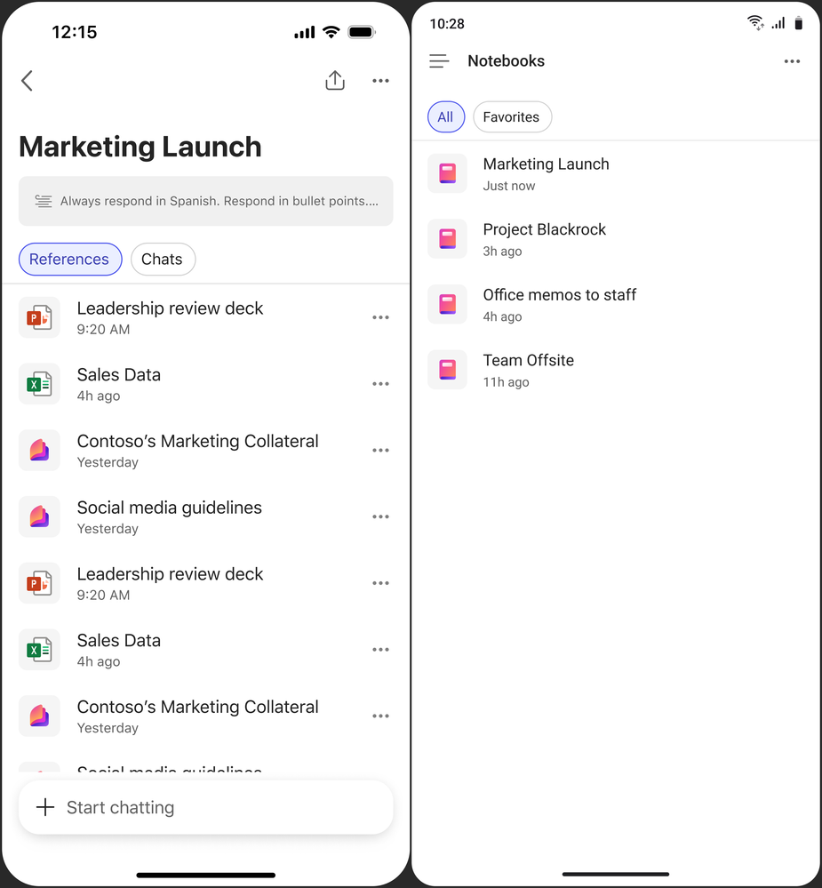Open options for first Leadership review deck

click(380, 317)
